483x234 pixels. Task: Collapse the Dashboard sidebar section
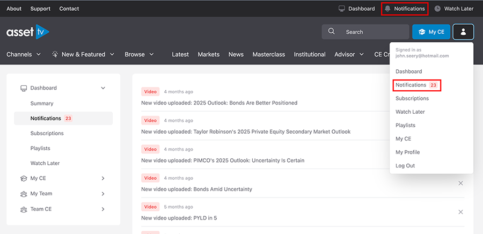[x=103, y=88]
